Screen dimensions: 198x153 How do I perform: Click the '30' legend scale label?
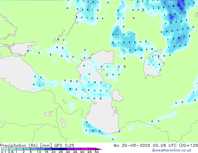click(68, 152)
